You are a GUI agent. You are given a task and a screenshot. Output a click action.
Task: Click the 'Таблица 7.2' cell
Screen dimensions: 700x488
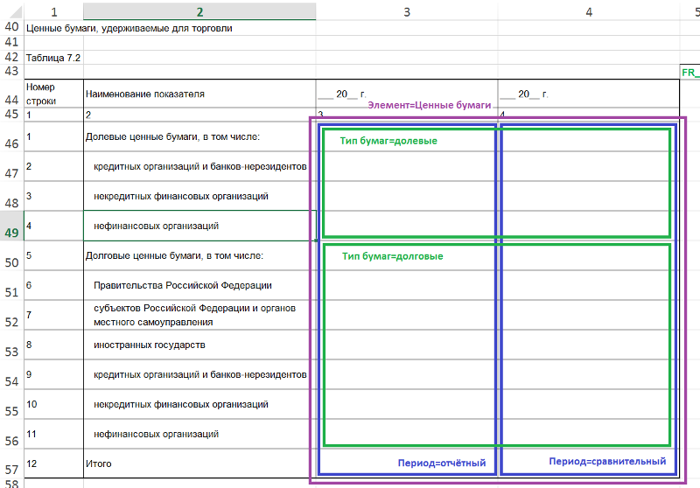[x=53, y=58]
